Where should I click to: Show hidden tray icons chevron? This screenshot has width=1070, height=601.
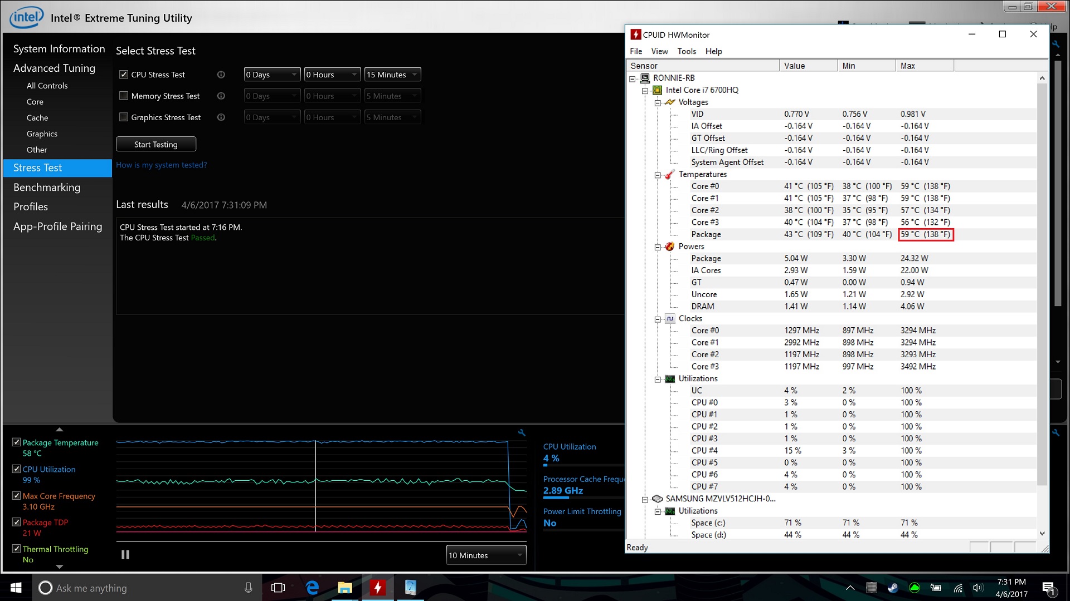click(850, 588)
